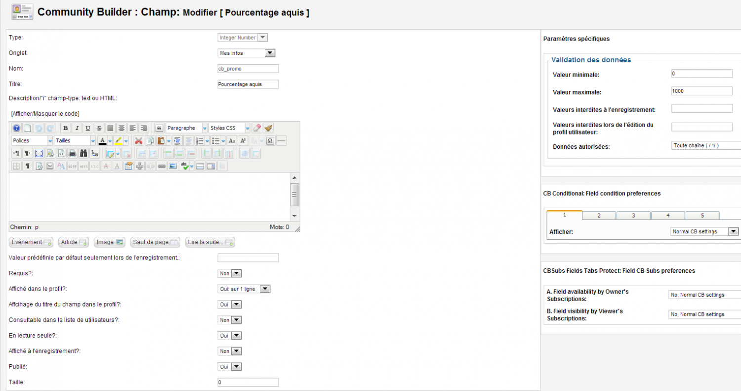Screen dimensions: 741x391
Task: Open Field availability by Owner's Subscriptions dropdown
Action: pyautogui.click(x=704, y=295)
